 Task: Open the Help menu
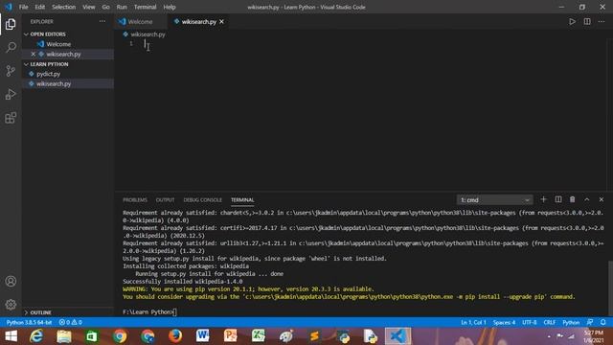point(170,7)
